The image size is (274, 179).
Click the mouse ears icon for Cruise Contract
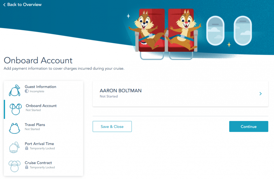[15, 166]
